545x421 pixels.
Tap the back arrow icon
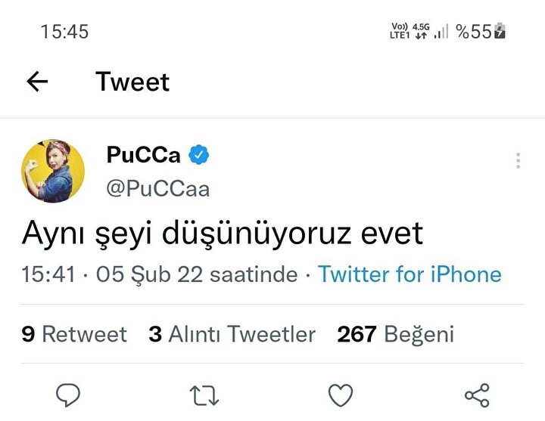37,82
